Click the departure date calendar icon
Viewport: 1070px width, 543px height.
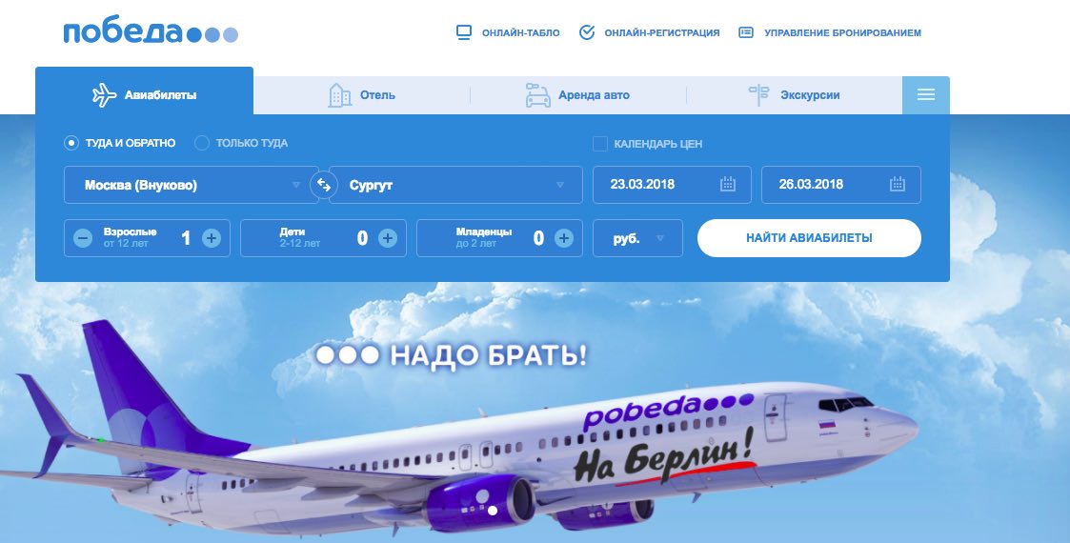point(727,184)
